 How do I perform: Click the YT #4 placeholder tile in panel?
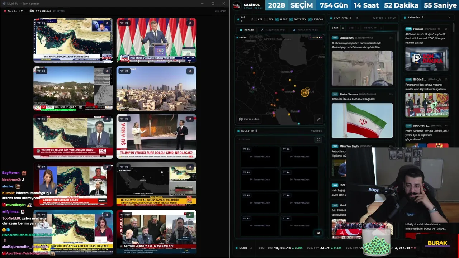[x=299, y=179]
